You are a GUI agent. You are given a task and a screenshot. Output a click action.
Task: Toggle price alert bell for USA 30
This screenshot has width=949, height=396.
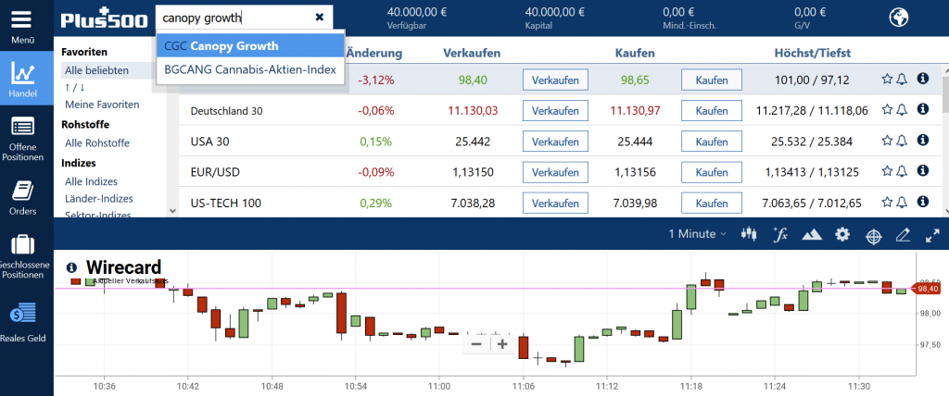coord(904,142)
